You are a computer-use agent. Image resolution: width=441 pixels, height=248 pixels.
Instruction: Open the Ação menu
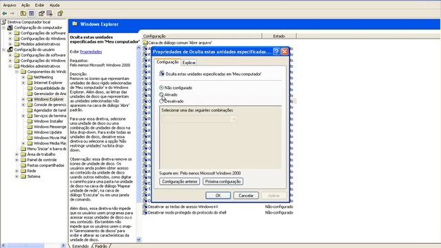(25, 5)
